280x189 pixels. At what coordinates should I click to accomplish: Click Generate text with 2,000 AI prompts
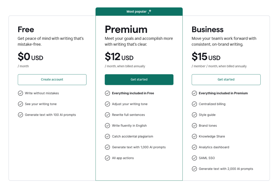226,169
